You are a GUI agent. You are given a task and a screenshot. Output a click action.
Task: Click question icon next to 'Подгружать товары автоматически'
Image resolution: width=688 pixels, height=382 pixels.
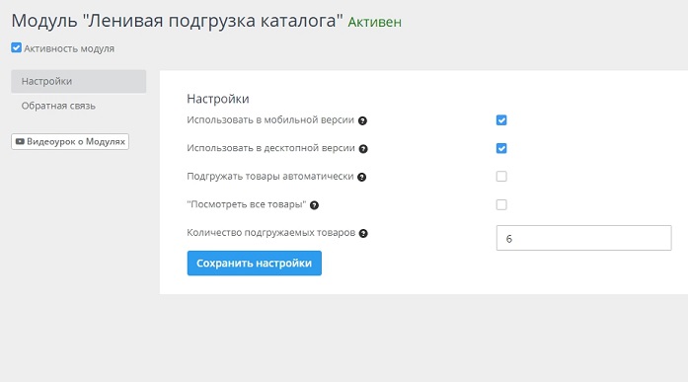coord(361,177)
